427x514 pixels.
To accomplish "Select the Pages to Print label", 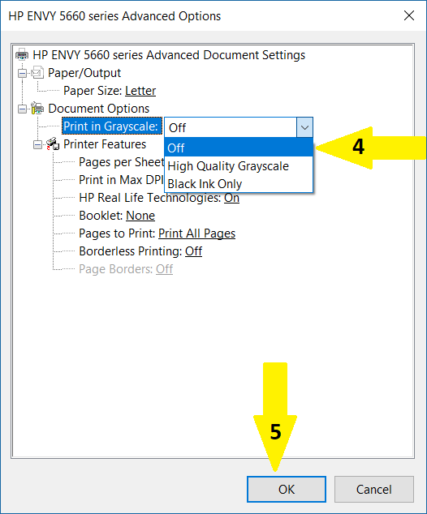I will [x=117, y=233].
